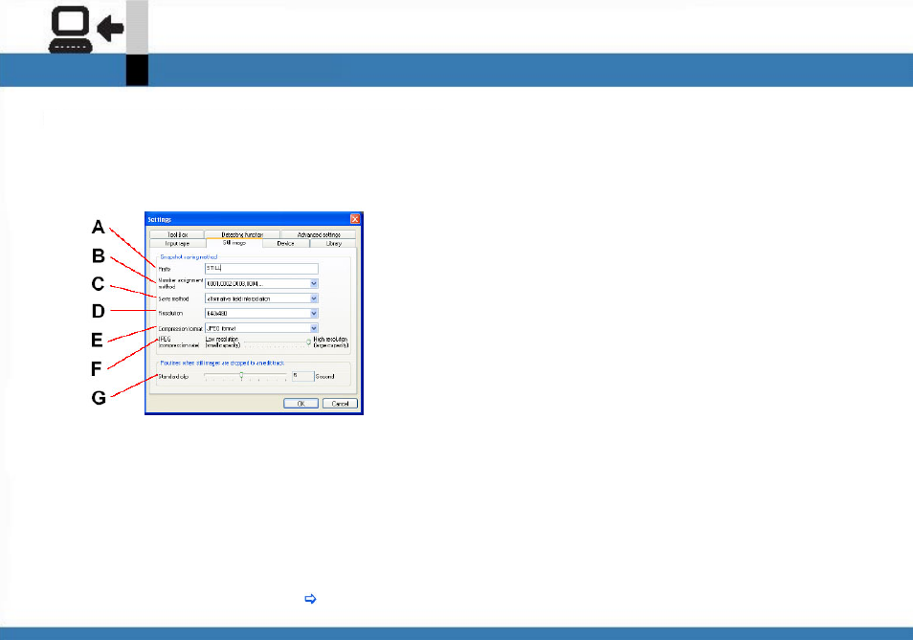Open the Compression format dropdown
This screenshot has width=913, height=640.
[x=261, y=328]
